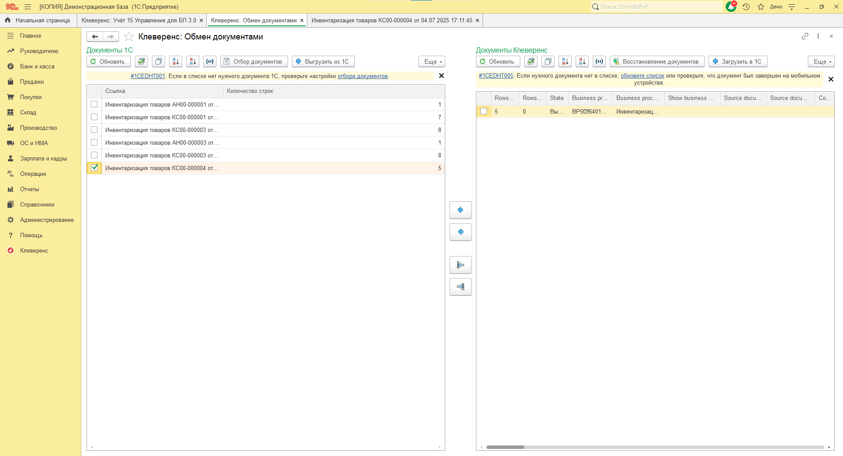The image size is (843, 456).
Task: Click the right arrow transfer button between panels
Action: (461, 210)
